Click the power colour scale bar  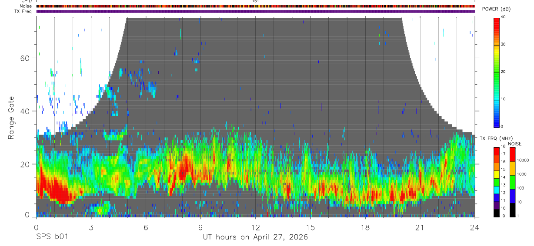pyautogui.click(x=497, y=72)
